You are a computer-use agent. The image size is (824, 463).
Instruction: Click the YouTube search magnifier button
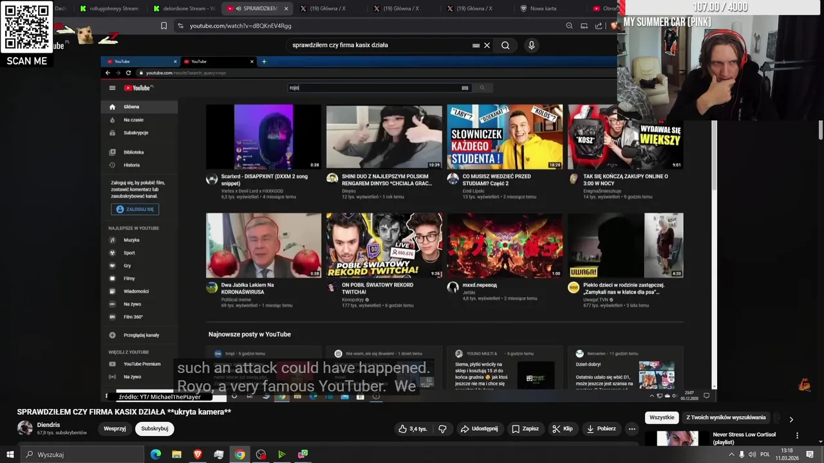point(505,45)
